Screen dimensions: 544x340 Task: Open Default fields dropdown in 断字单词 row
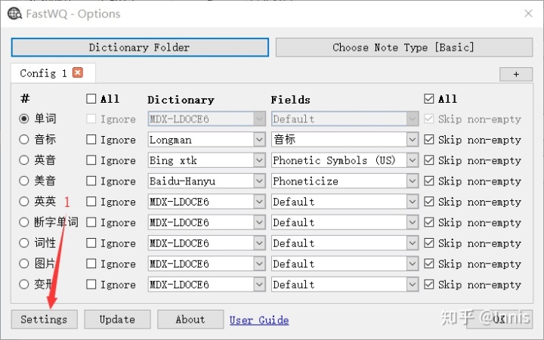pyautogui.click(x=345, y=222)
